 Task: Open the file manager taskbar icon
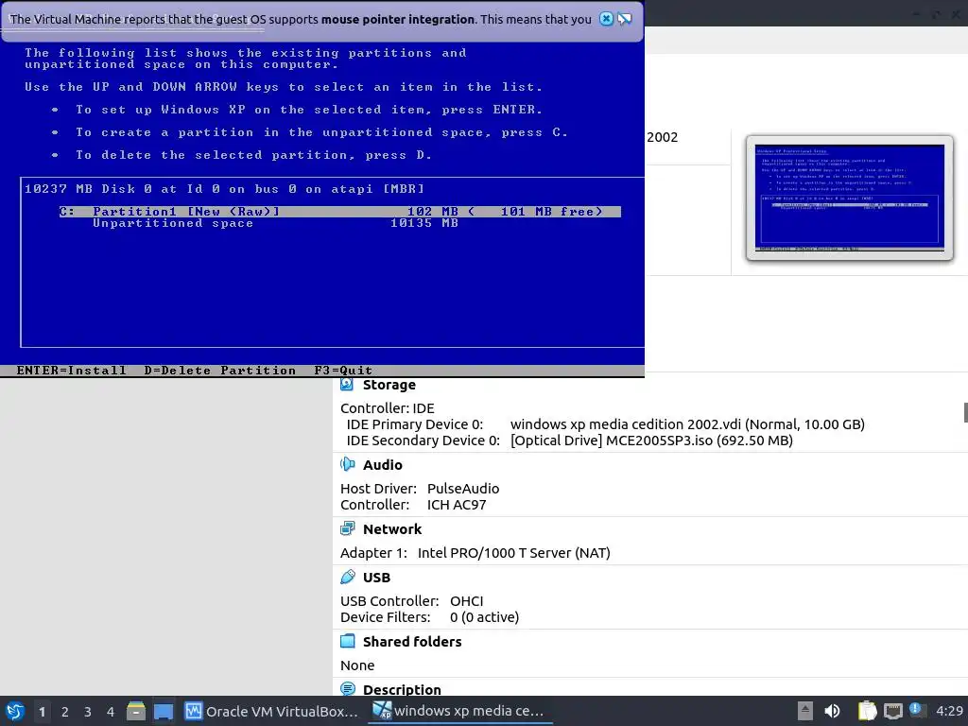136,711
